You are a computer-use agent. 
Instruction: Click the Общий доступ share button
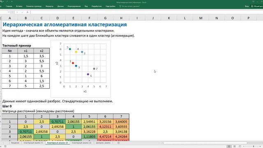pyautogui.click(x=257, y=6)
